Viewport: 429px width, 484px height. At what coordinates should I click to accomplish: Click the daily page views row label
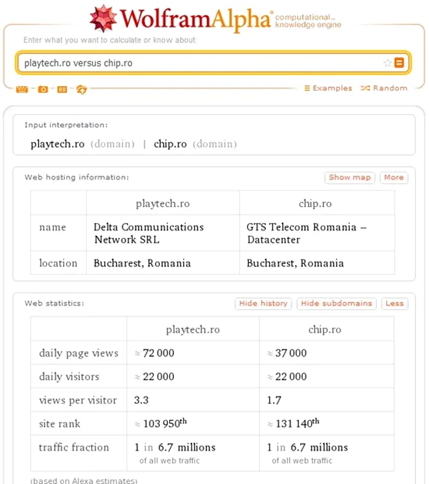pyautogui.click(x=78, y=353)
